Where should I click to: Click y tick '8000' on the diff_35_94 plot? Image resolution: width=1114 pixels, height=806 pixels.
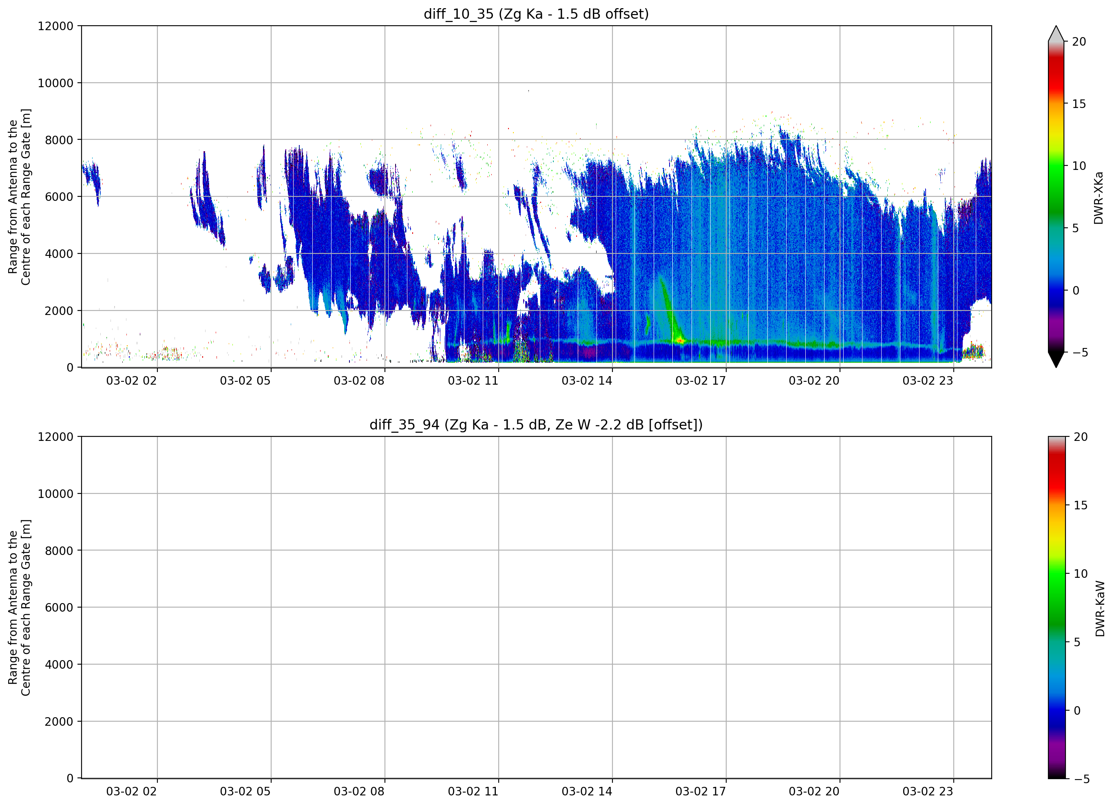click(x=59, y=551)
